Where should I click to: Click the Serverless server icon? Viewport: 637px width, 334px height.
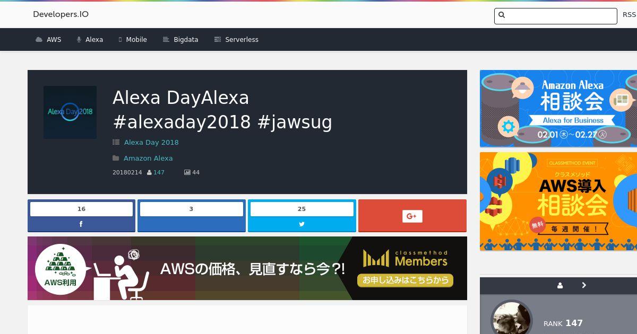click(217, 40)
